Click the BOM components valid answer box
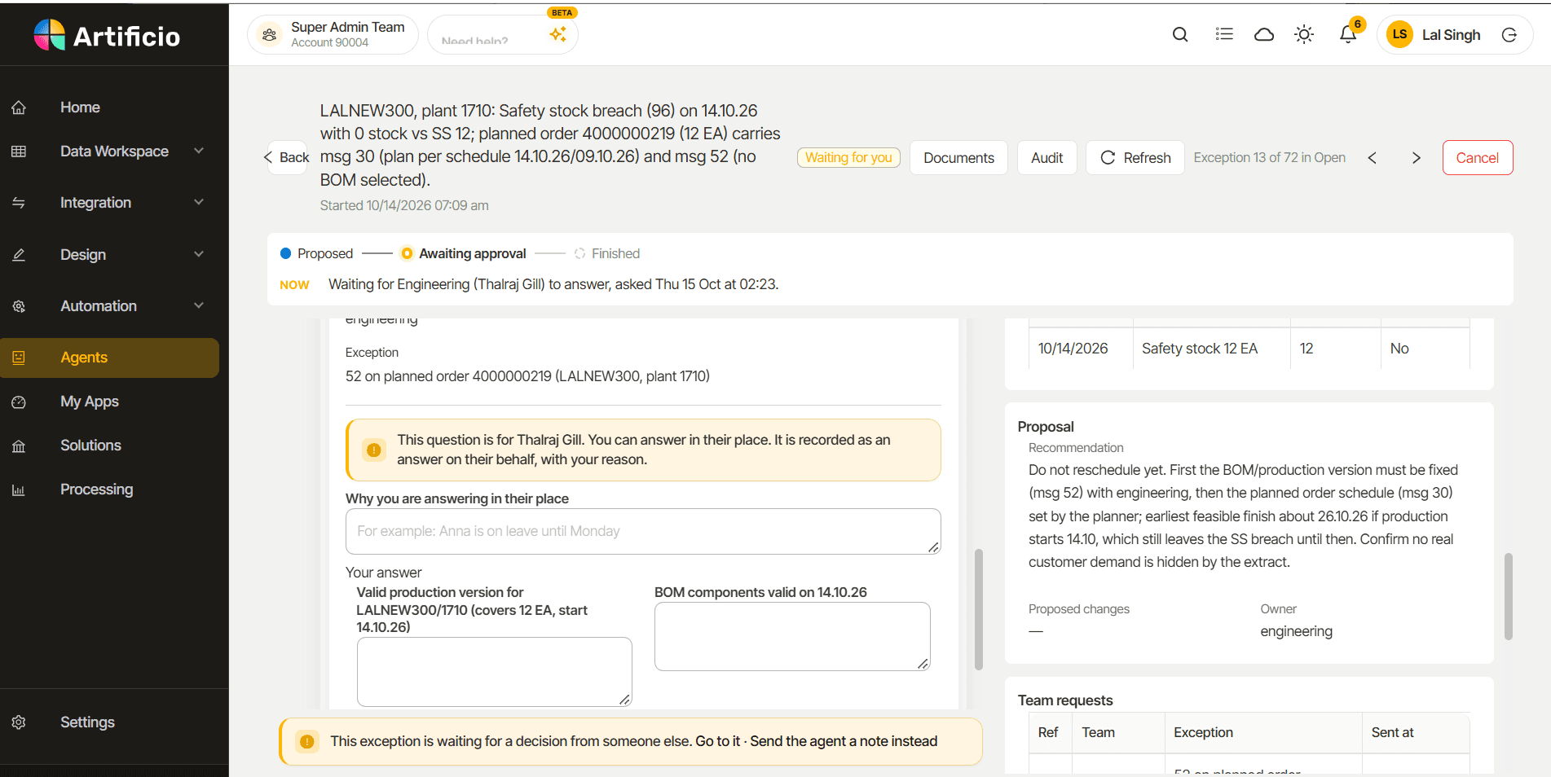The image size is (1551, 777). (792, 636)
